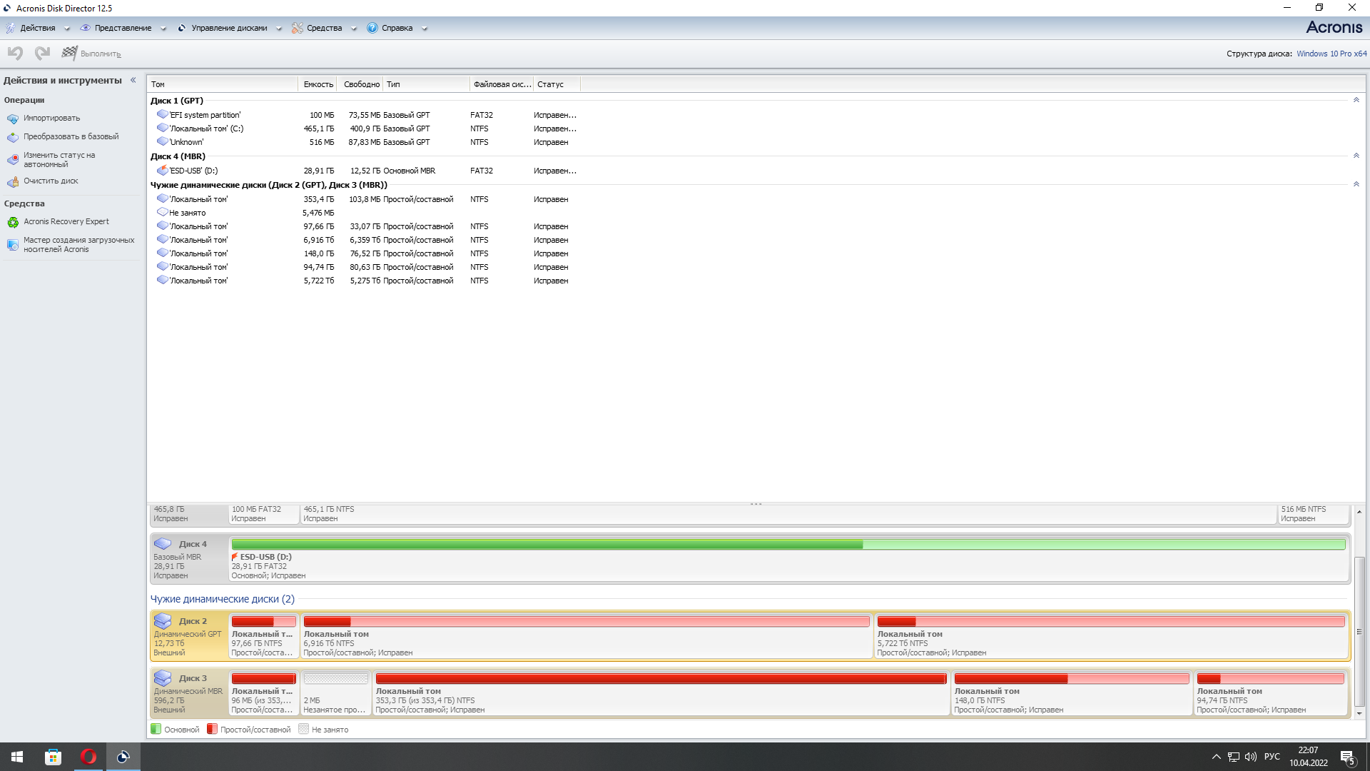
Task: Open the Действия menu
Action: [37, 29]
